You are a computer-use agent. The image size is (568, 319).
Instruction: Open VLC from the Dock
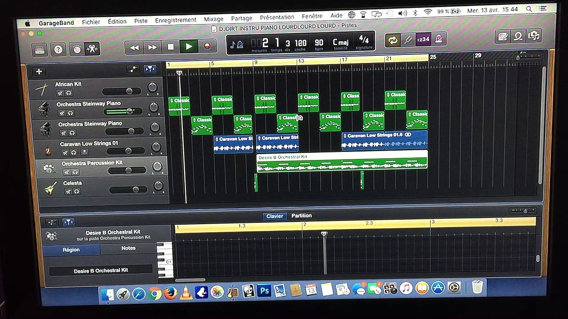(x=186, y=293)
